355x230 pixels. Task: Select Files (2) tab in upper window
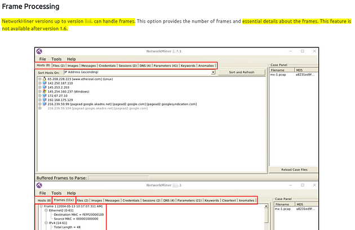point(59,66)
